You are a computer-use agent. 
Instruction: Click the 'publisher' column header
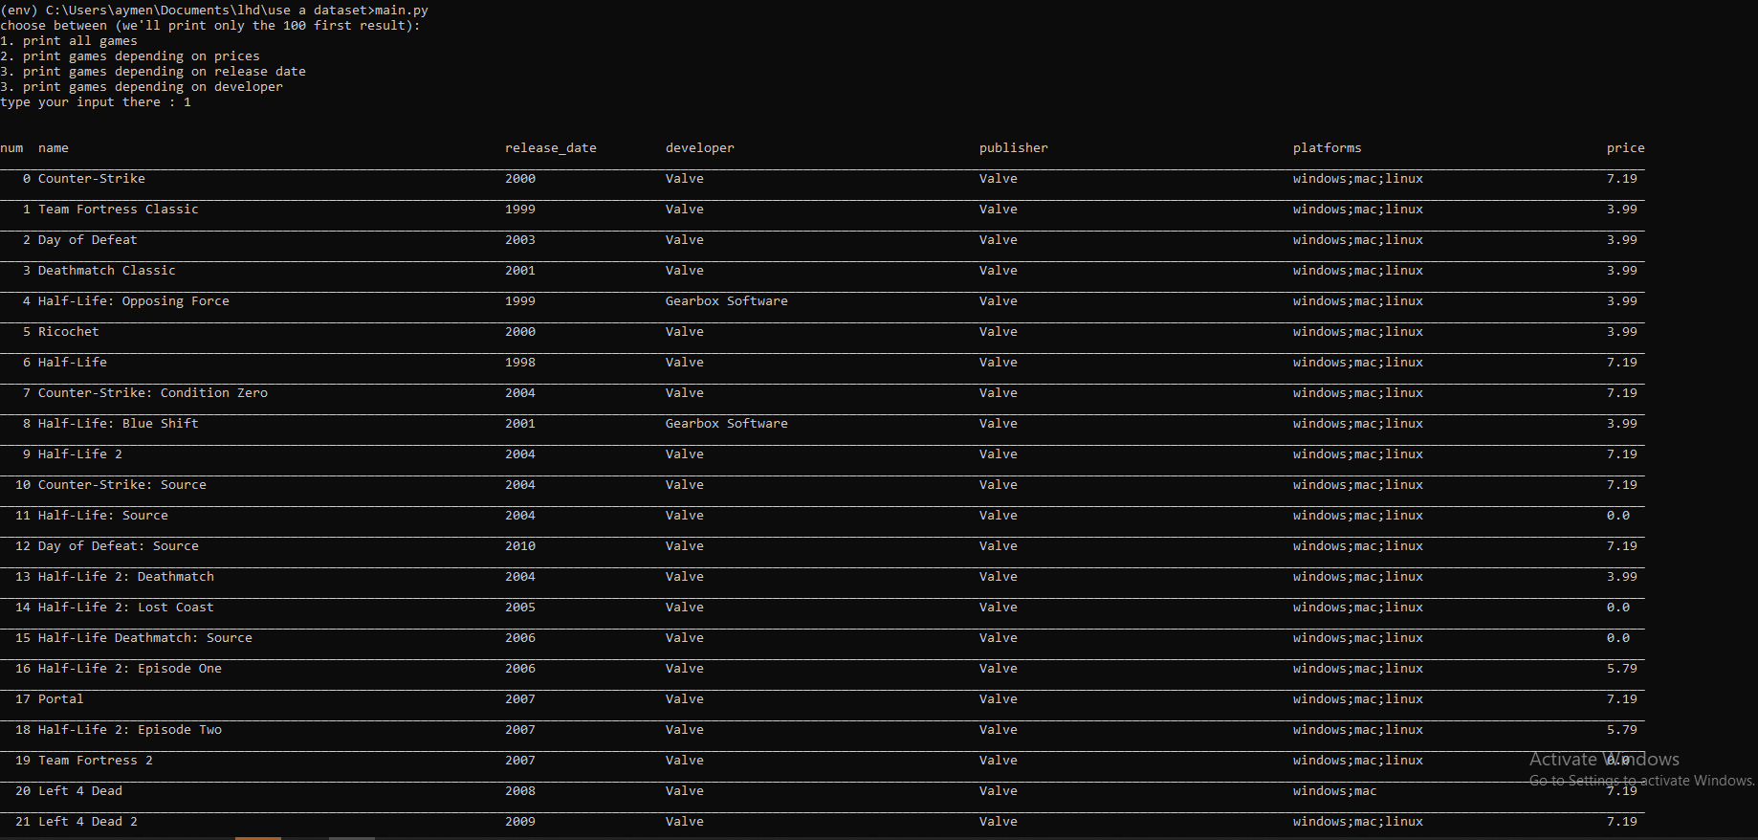[x=1014, y=148]
